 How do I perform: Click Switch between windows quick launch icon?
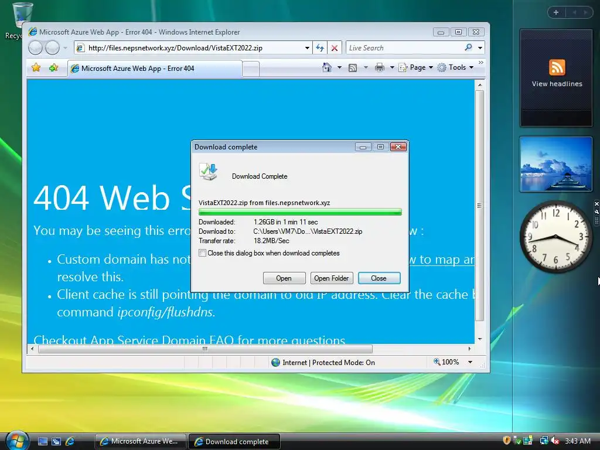tap(56, 441)
